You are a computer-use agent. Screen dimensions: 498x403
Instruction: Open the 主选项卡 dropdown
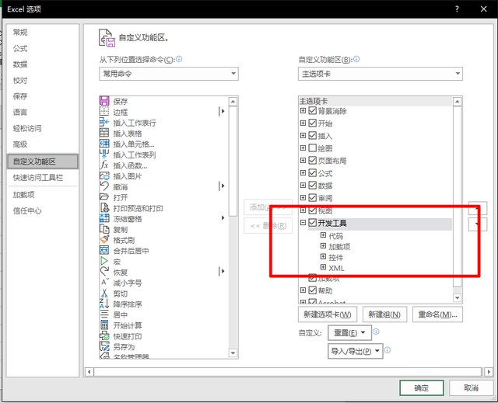[x=381, y=74]
